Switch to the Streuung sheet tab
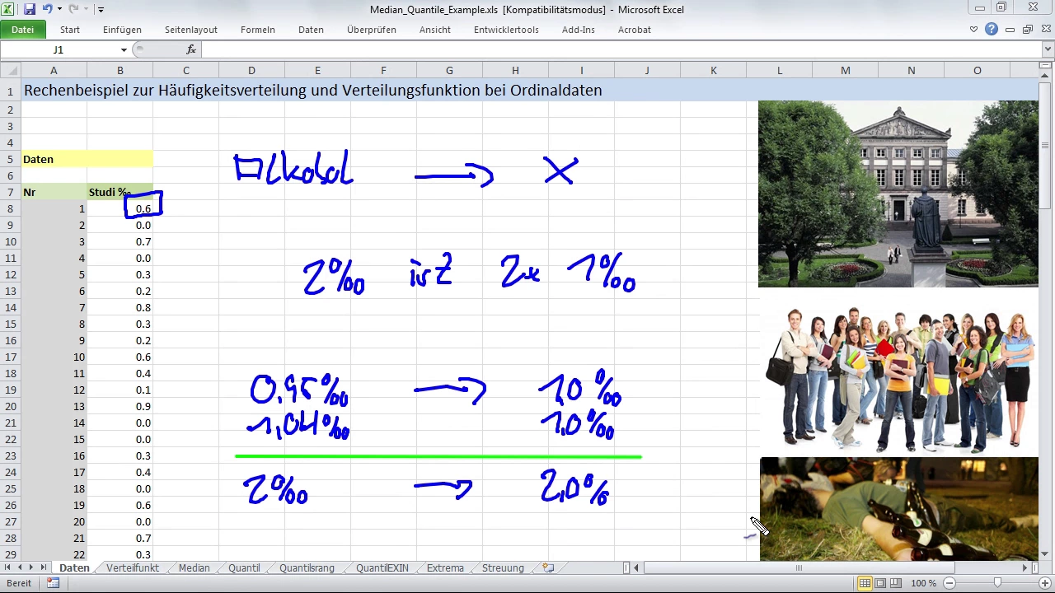Viewport: 1055px width, 593px height. 503,568
